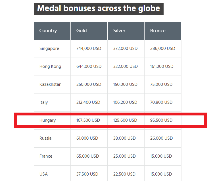Select the France country cell
Image resolution: width=213 pixels, height=181 pixels.
point(52,156)
